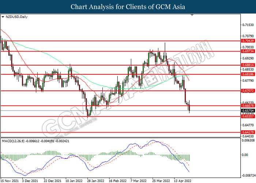The width and height of the screenshot is (256, 183).
Task: Click the 7 Mar 2022 date label
Action: tap(139, 181)
